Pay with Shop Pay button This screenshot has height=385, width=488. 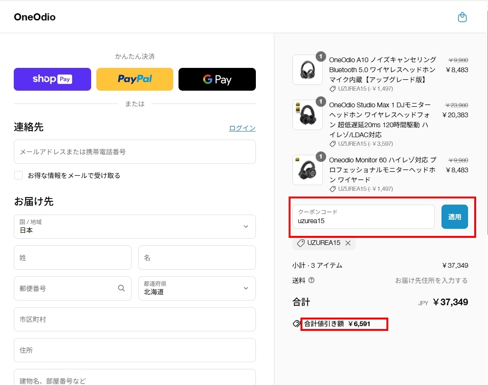point(52,79)
